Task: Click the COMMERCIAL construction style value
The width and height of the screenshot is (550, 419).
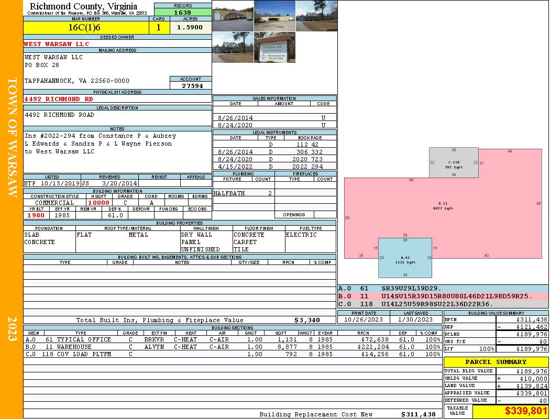Action: click(x=54, y=203)
